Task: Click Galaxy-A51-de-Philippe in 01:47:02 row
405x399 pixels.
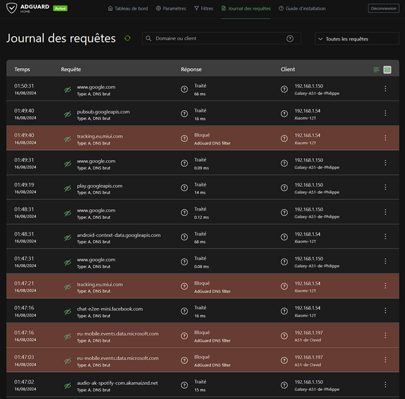Action: [x=317, y=390]
